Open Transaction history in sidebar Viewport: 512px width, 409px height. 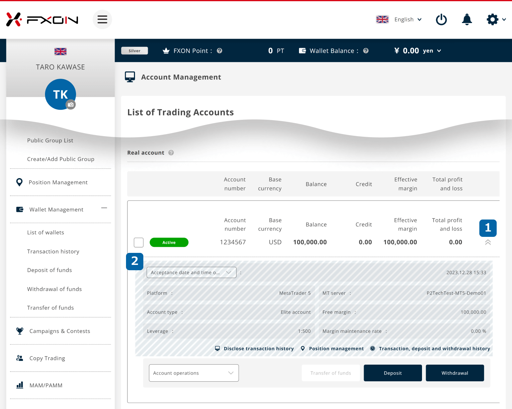tap(53, 252)
